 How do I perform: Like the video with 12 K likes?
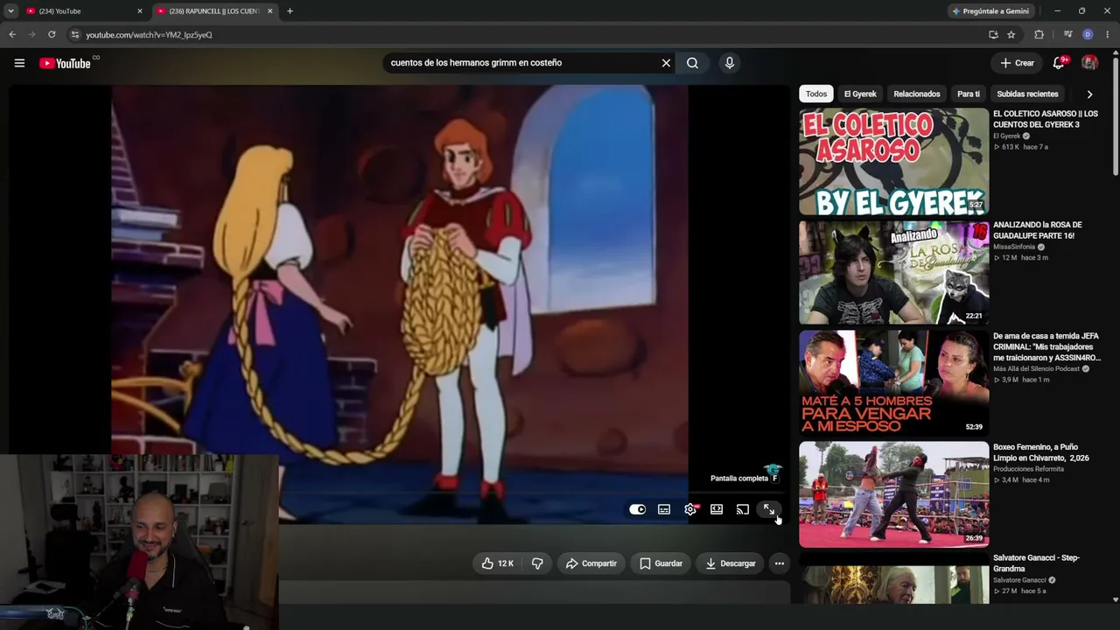[498, 563]
